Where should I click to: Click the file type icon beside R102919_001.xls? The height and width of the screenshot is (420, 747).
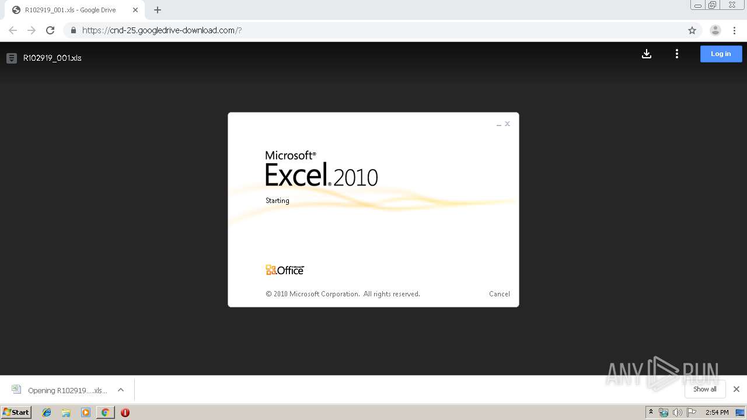click(x=11, y=58)
